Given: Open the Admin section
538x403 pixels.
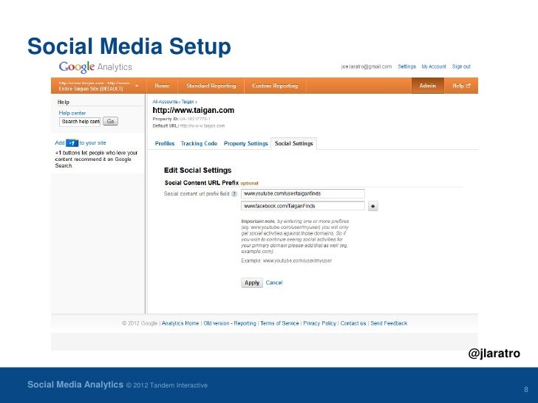Looking at the screenshot, I should point(427,86).
